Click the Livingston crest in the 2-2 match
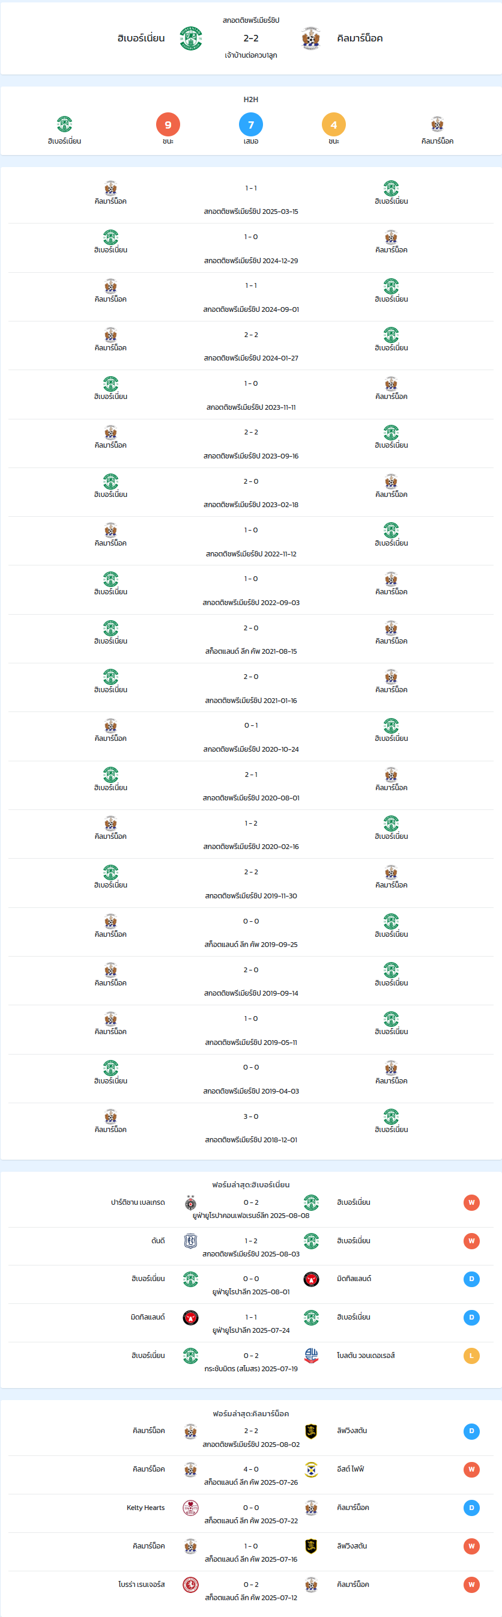This screenshot has width=502, height=1617. (x=311, y=1431)
